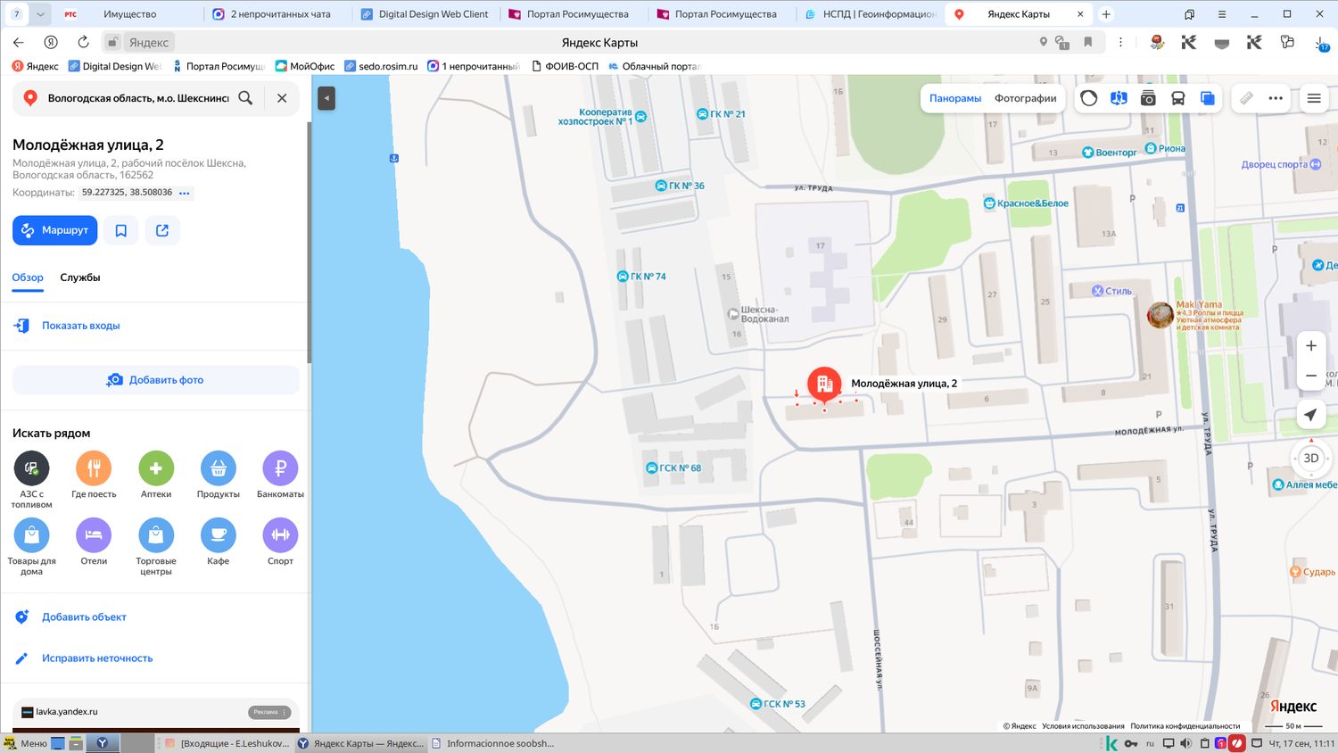This screenshot has height=753, width=1338.
Task: Toggle public transport bus layer
Action: 1177,98
